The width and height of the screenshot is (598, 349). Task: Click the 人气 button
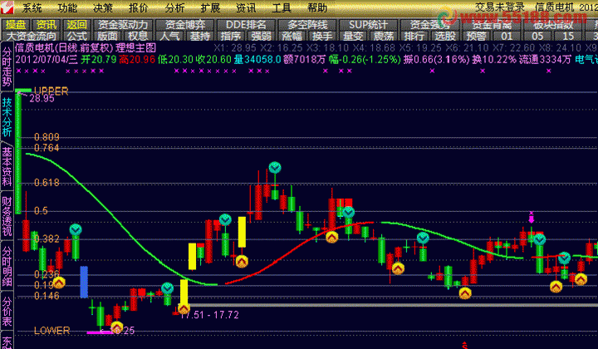point(169,37)
